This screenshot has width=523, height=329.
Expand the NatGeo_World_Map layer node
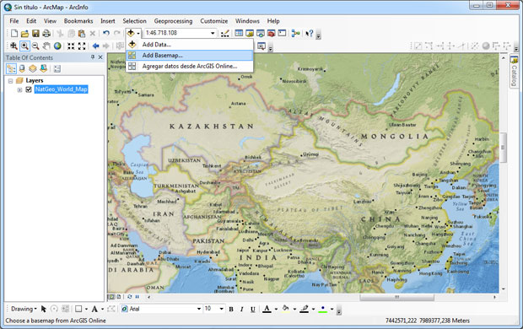pos(19,89)
